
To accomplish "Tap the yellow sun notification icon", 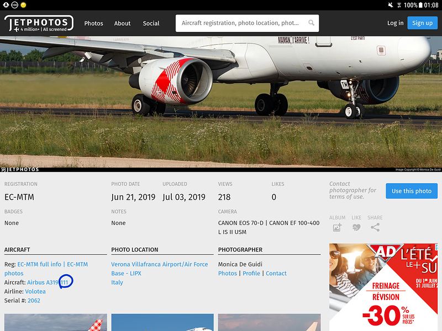I will [23, 5].
